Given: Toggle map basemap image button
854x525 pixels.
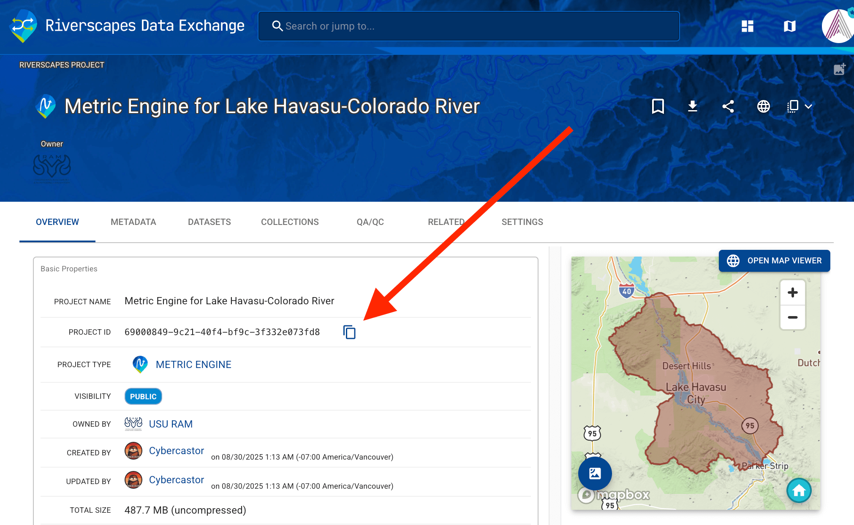Looking at the screenshot, I should [595, 474].
